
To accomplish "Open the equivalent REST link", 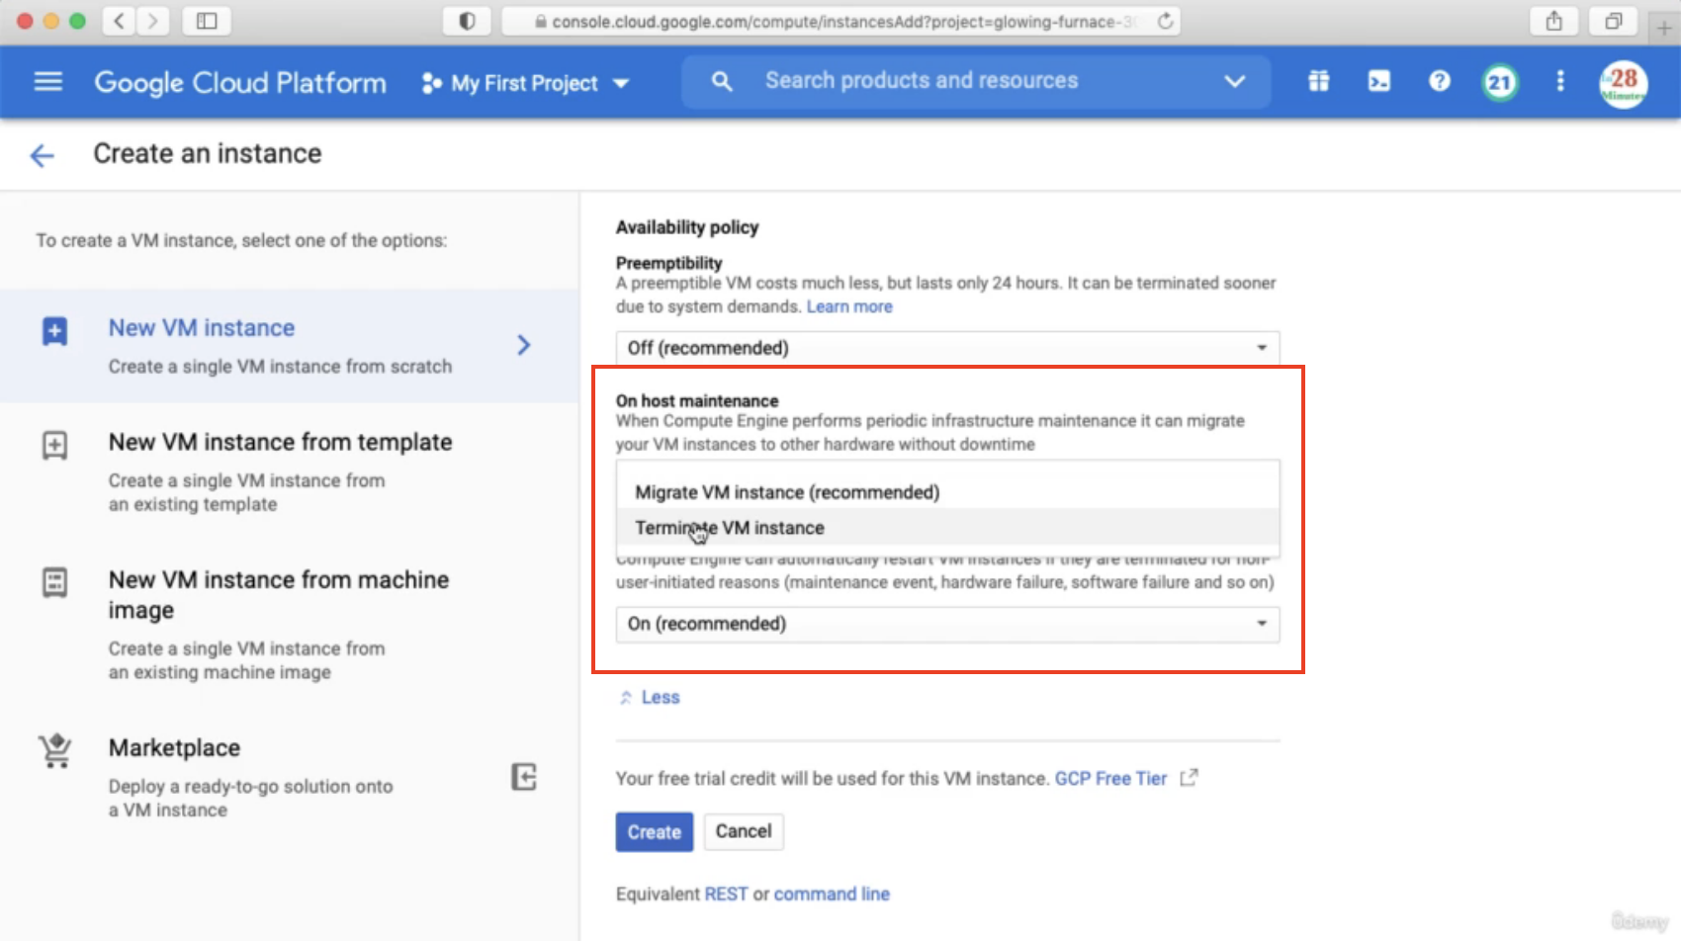I will (x=726, y=894).
